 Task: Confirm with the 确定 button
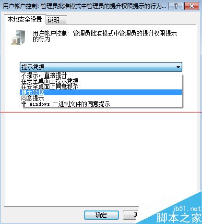pyautogui.click(x=101, y=215)
